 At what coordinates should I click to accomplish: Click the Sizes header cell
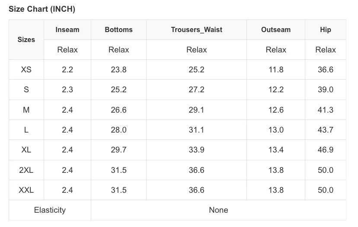pos(26,39)
